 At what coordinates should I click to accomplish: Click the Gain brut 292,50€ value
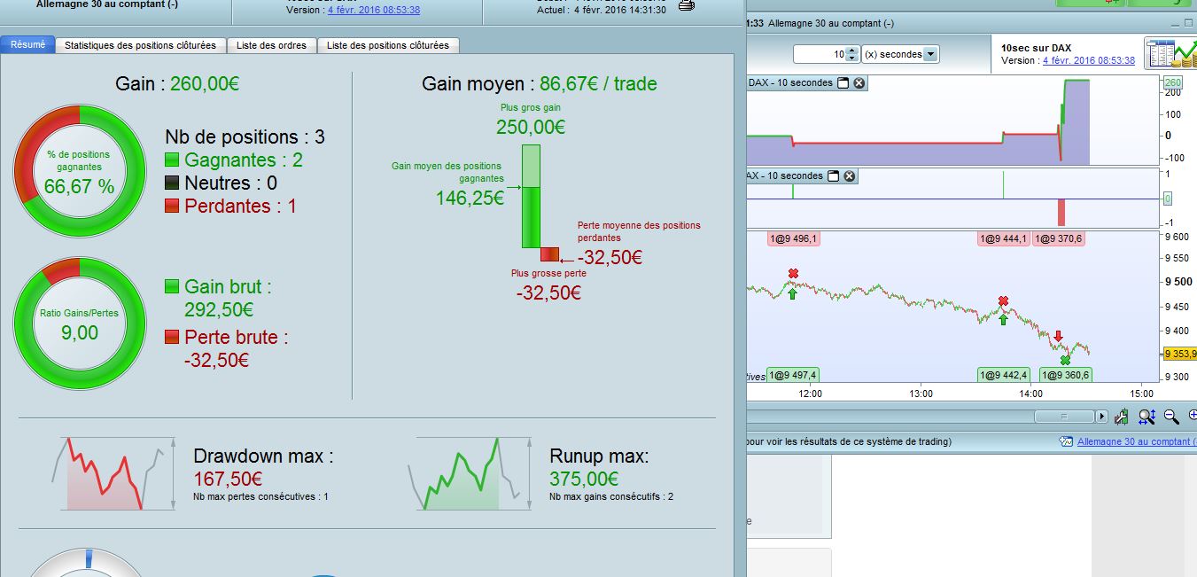tap(219, 310)
